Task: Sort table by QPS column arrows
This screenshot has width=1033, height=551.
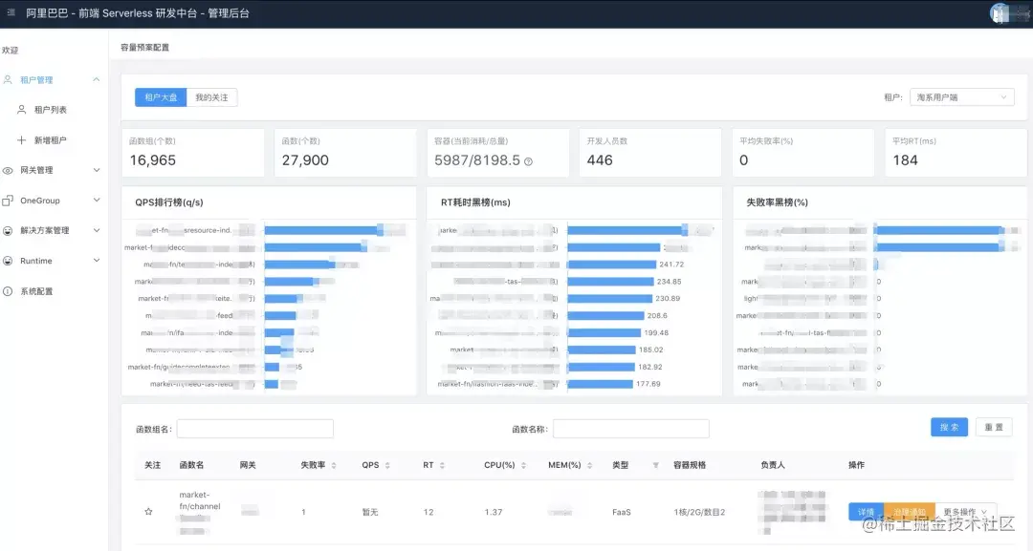Action: tap(387, 465)
